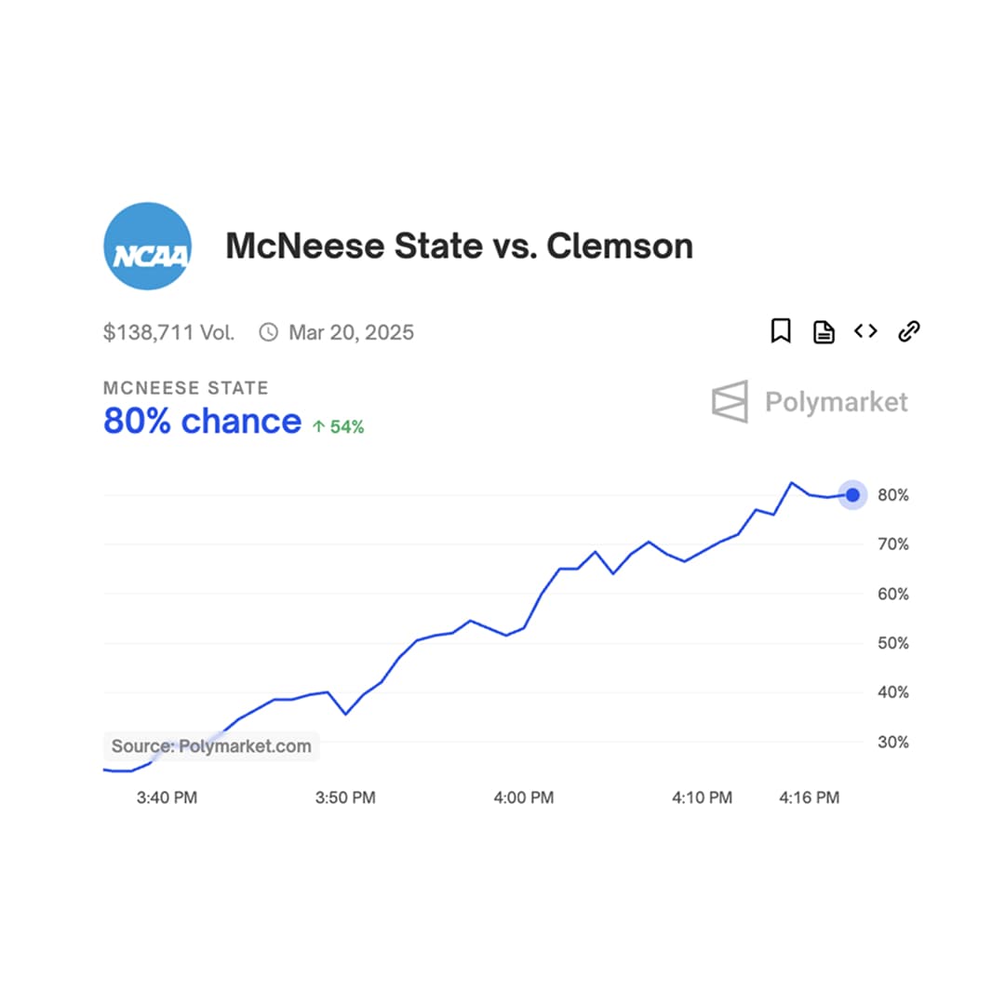
Task: Click the green up arrow indicator
Action: [x=318, y=427]
